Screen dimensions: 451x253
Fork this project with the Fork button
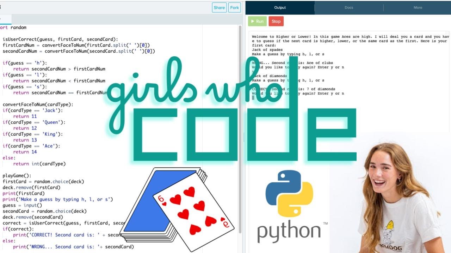235,8
